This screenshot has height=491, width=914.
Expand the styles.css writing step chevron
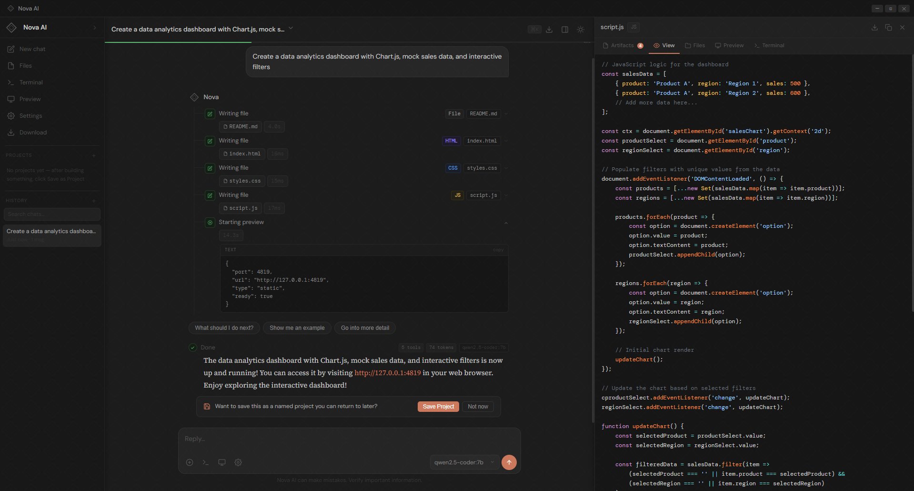tap(506, 168)
